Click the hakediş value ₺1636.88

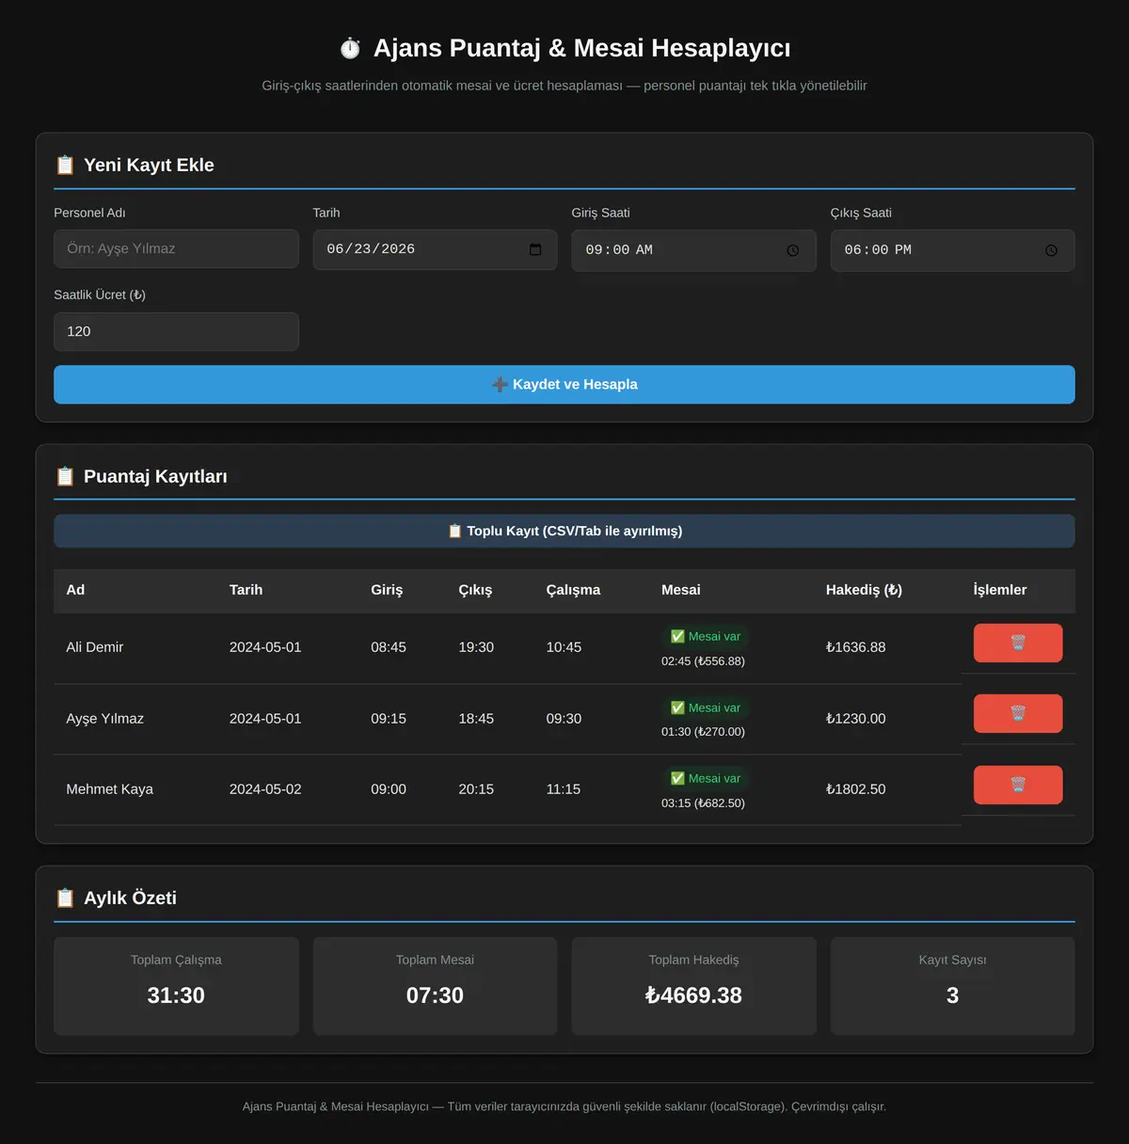tap(855, 647)
